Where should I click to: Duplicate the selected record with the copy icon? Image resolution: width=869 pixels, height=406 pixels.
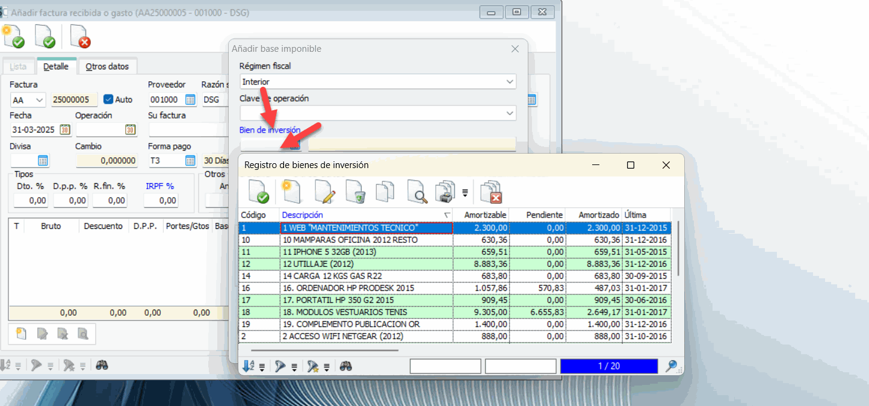tap(385, 191)
